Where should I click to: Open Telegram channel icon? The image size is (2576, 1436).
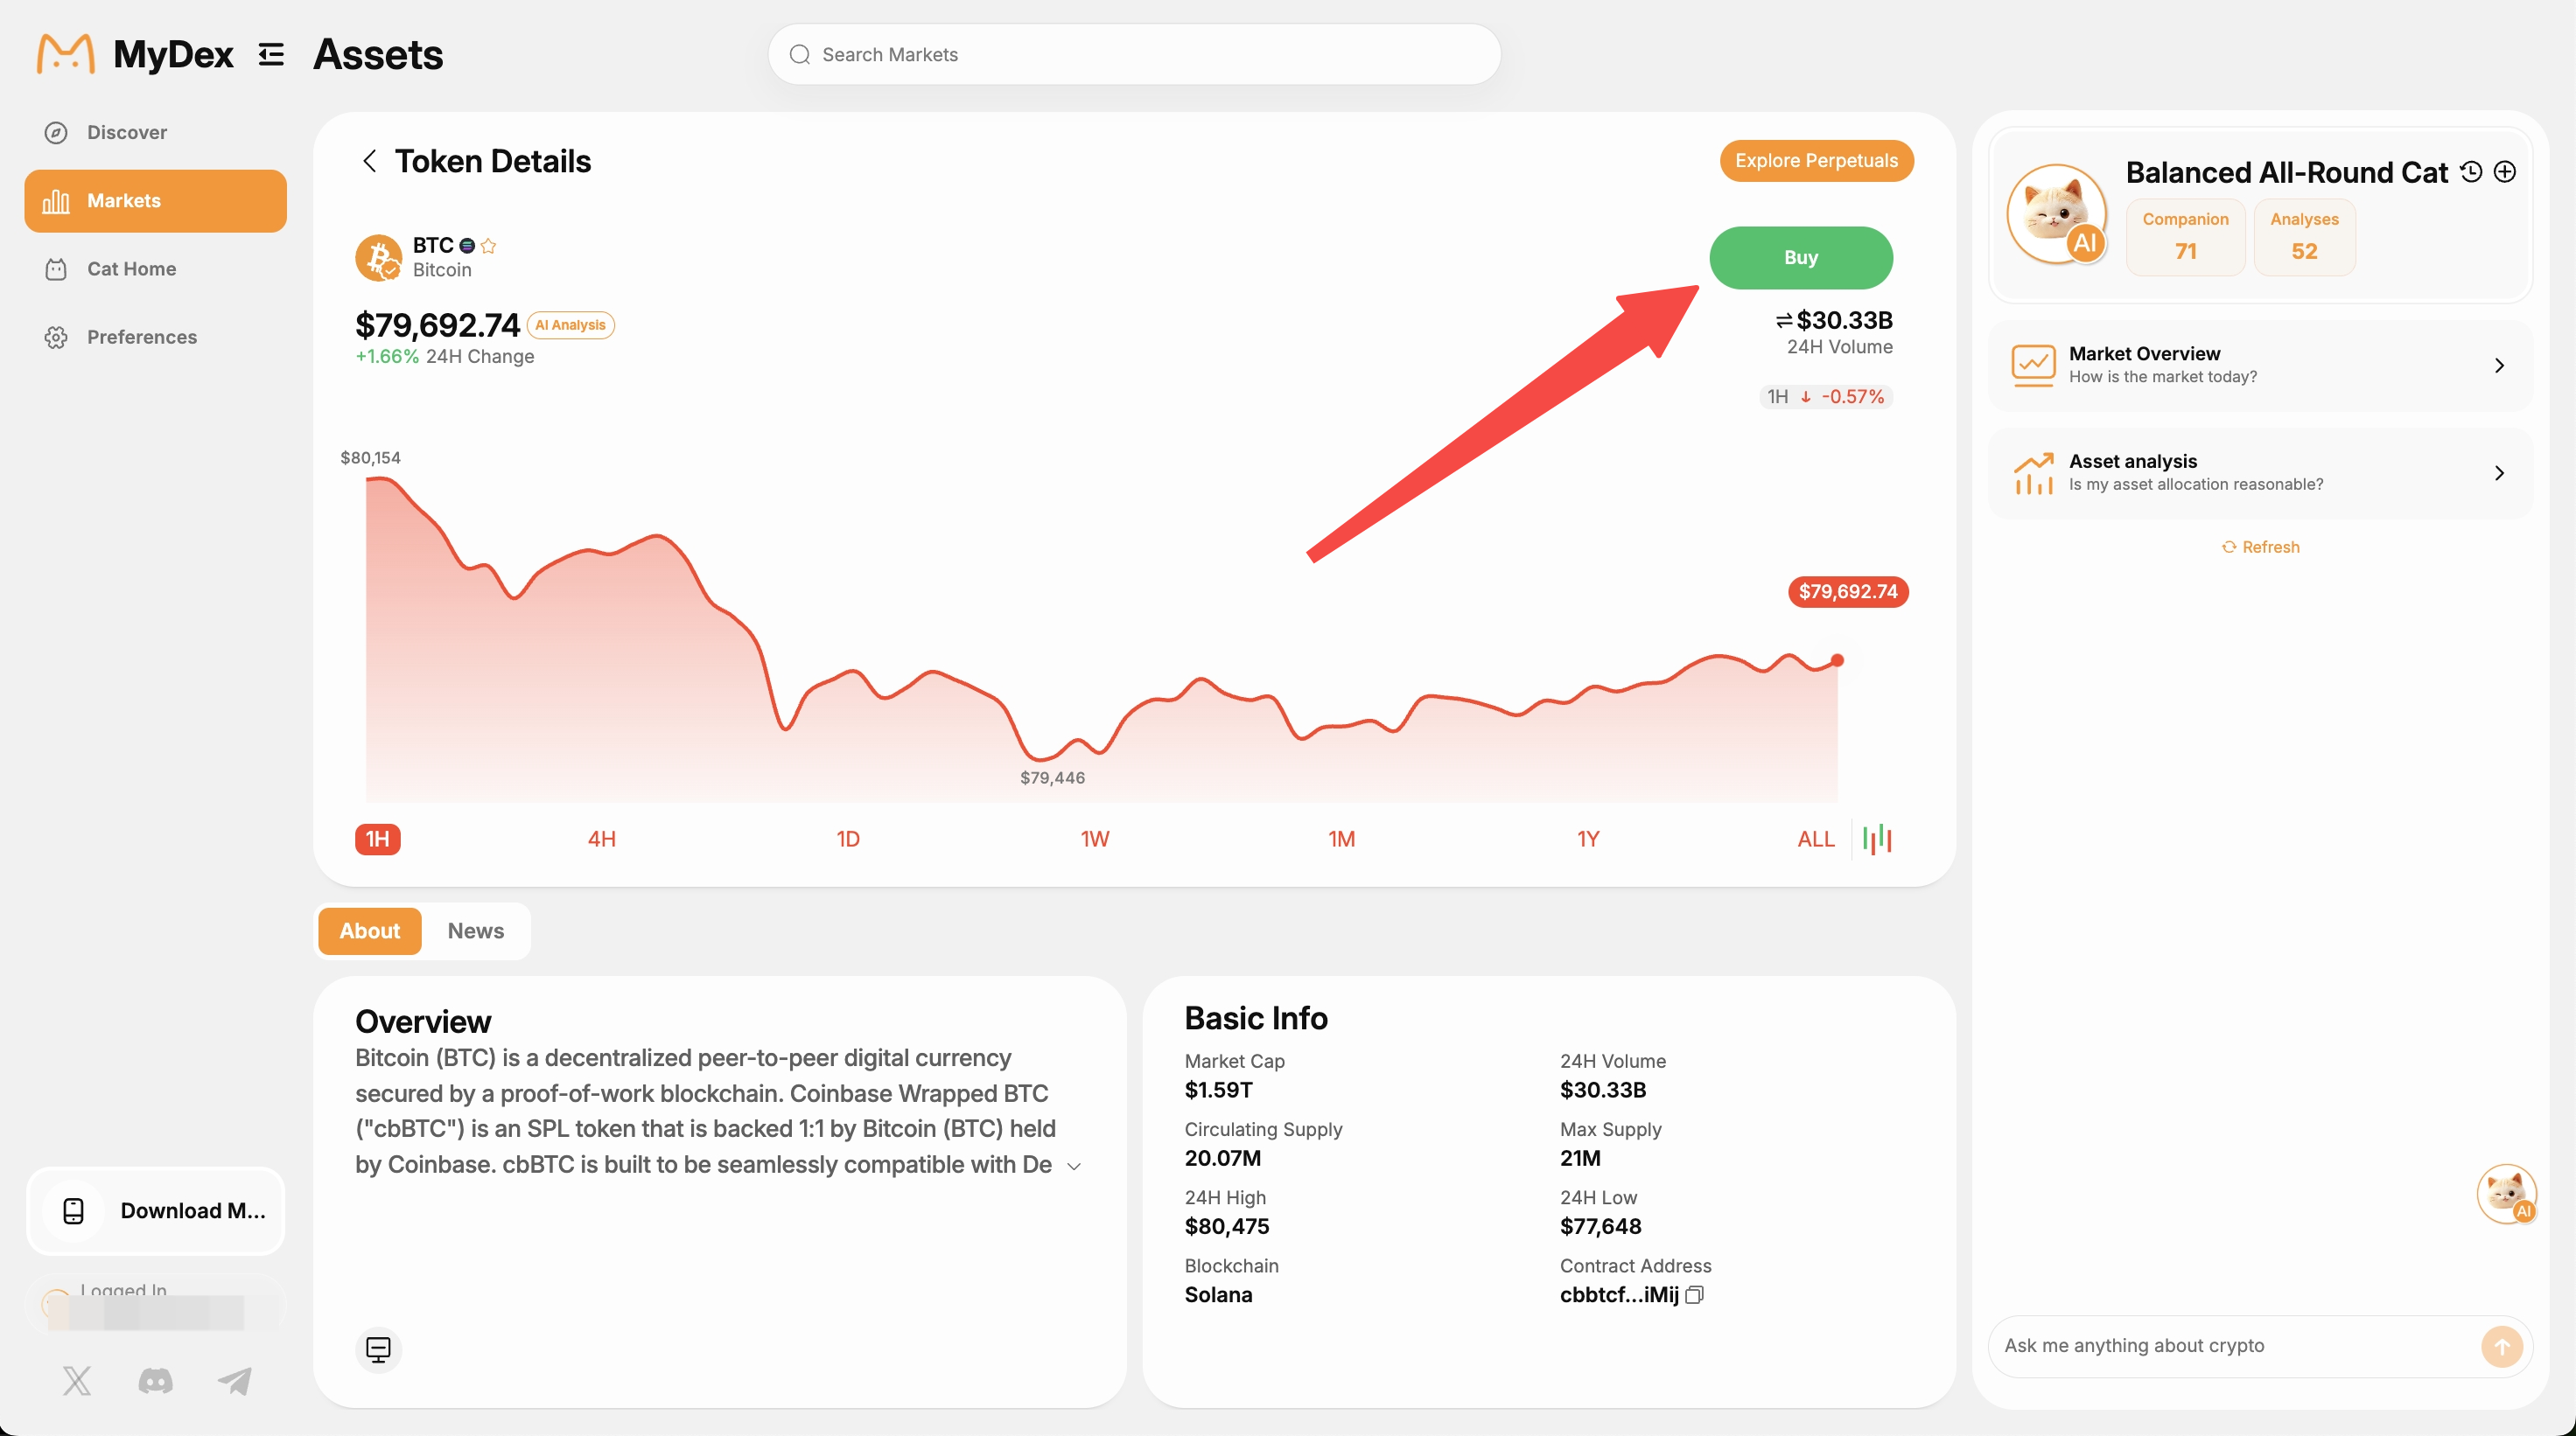point(235,1381)
